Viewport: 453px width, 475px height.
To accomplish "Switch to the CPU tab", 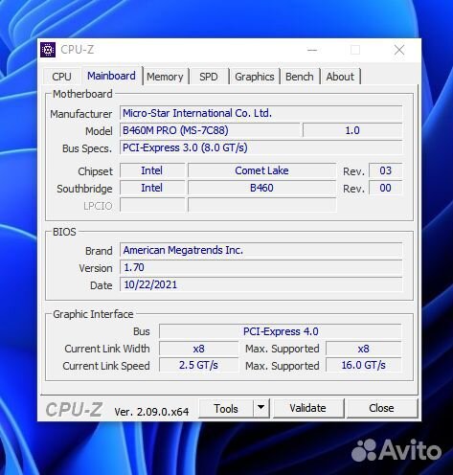I will coord(61,77).
